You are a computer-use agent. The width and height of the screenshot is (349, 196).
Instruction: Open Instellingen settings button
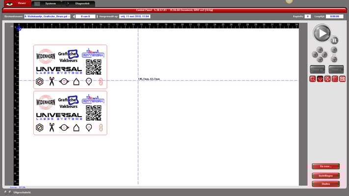coord(325,175)
